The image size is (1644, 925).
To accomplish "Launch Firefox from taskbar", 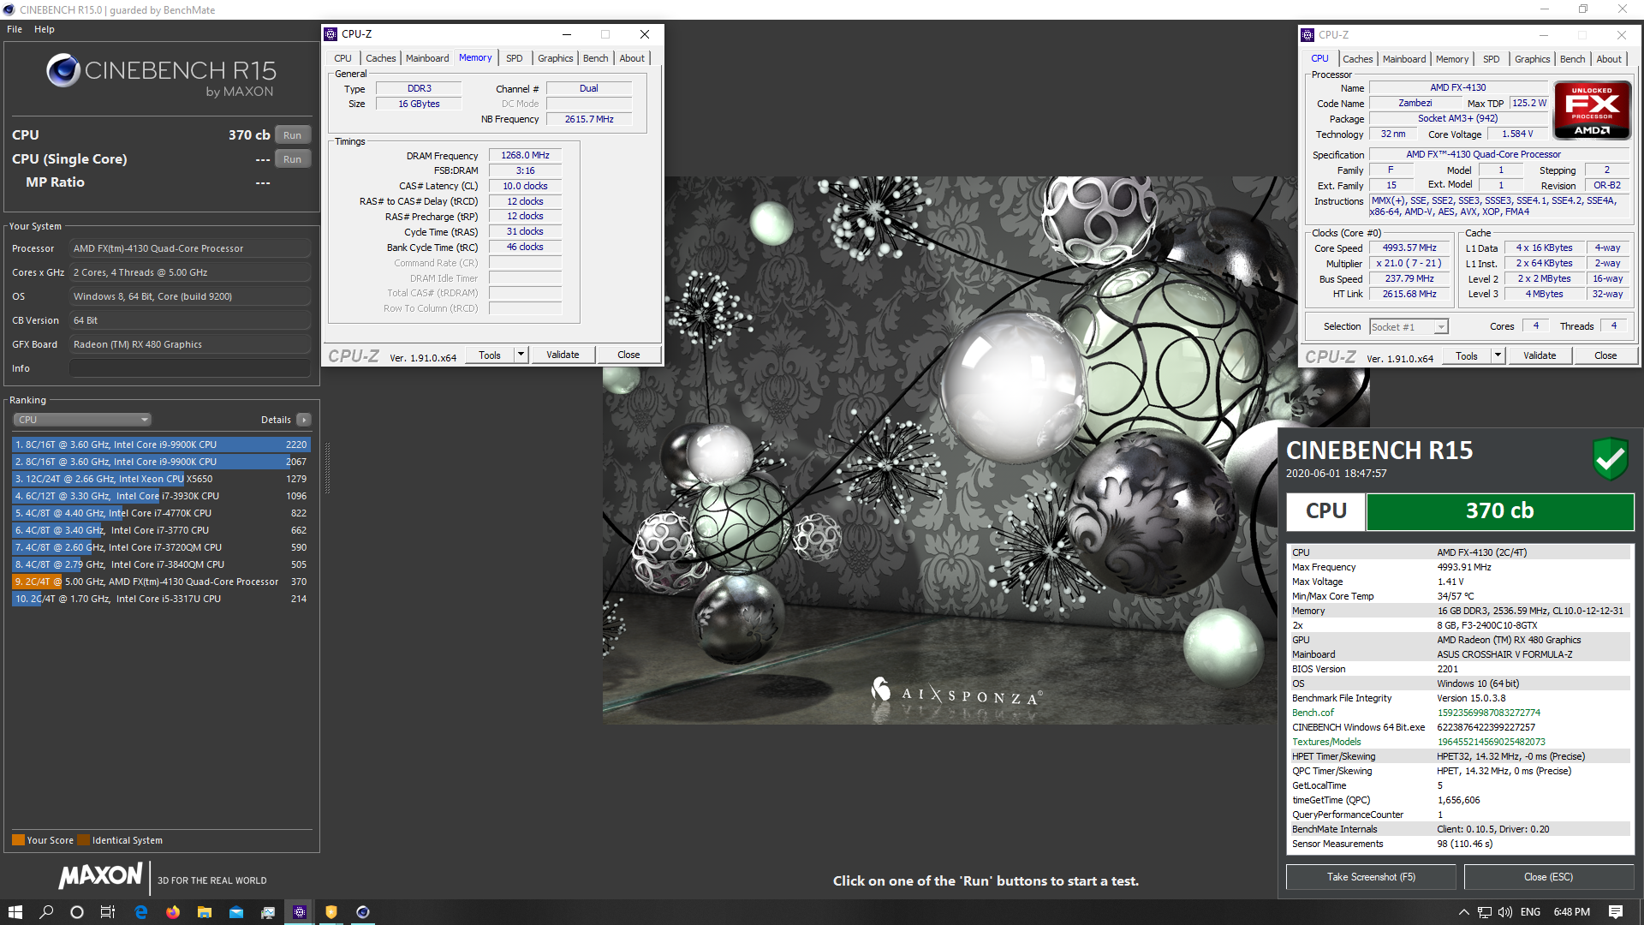I will point(173,912).
